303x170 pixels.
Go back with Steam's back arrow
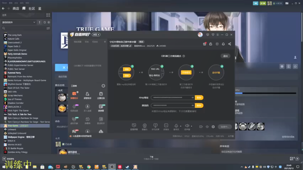coord(3,8)
